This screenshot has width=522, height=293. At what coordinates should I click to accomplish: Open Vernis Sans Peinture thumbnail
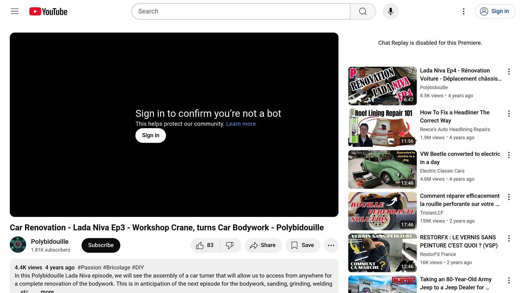(x=382, y=253)
